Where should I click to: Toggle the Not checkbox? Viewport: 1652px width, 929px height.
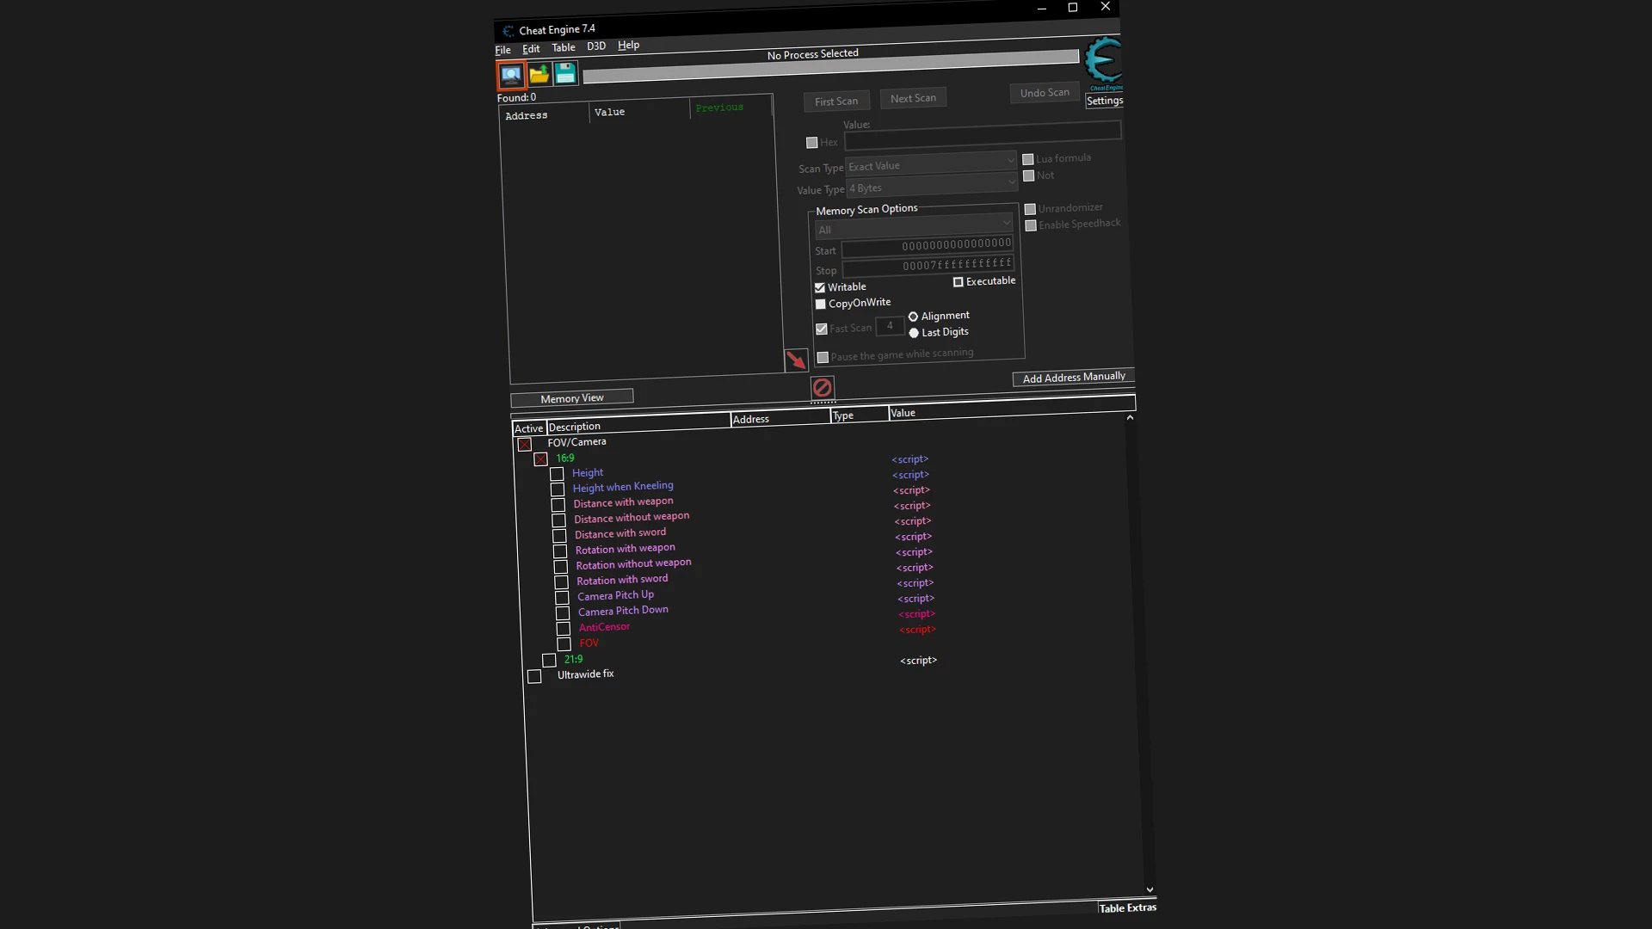point(1028,175)
